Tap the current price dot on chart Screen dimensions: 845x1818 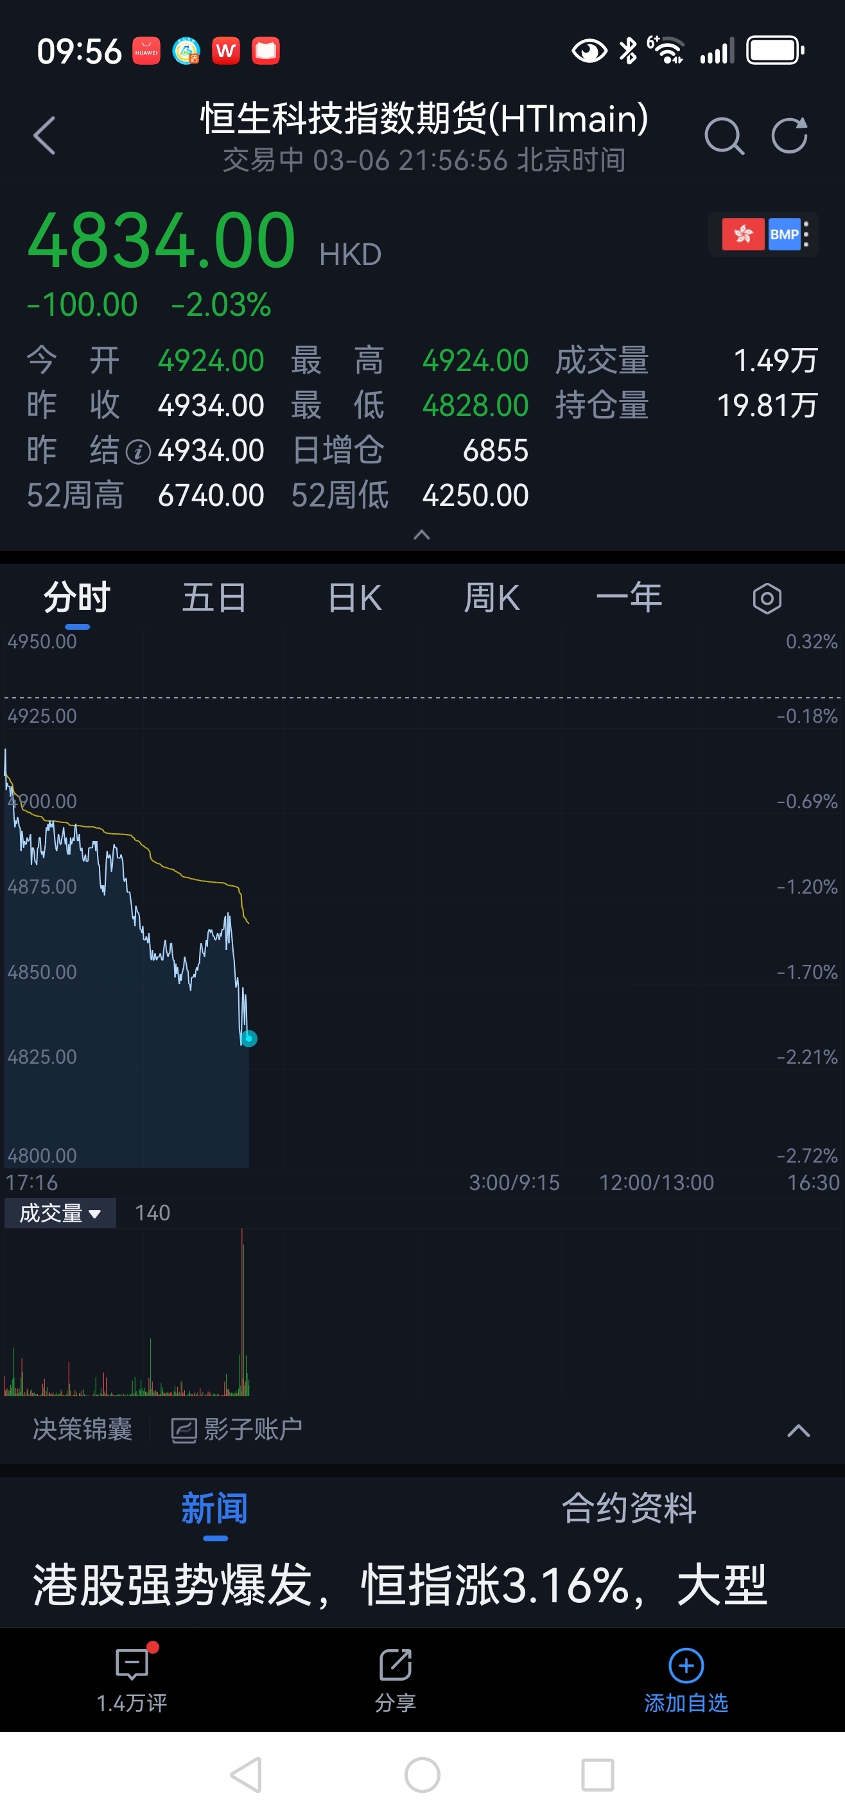tap(248, 1038)
